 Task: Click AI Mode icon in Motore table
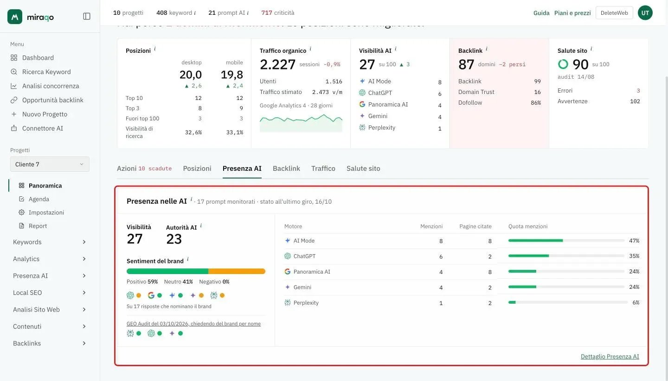click(288, 241)
